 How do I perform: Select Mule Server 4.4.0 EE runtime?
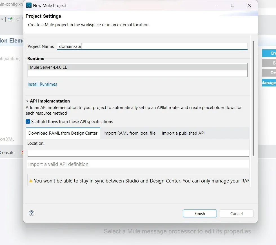pos(137,67)
